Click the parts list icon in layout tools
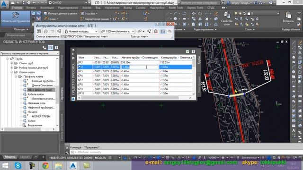The image size is (303, 170). point(59,31)
